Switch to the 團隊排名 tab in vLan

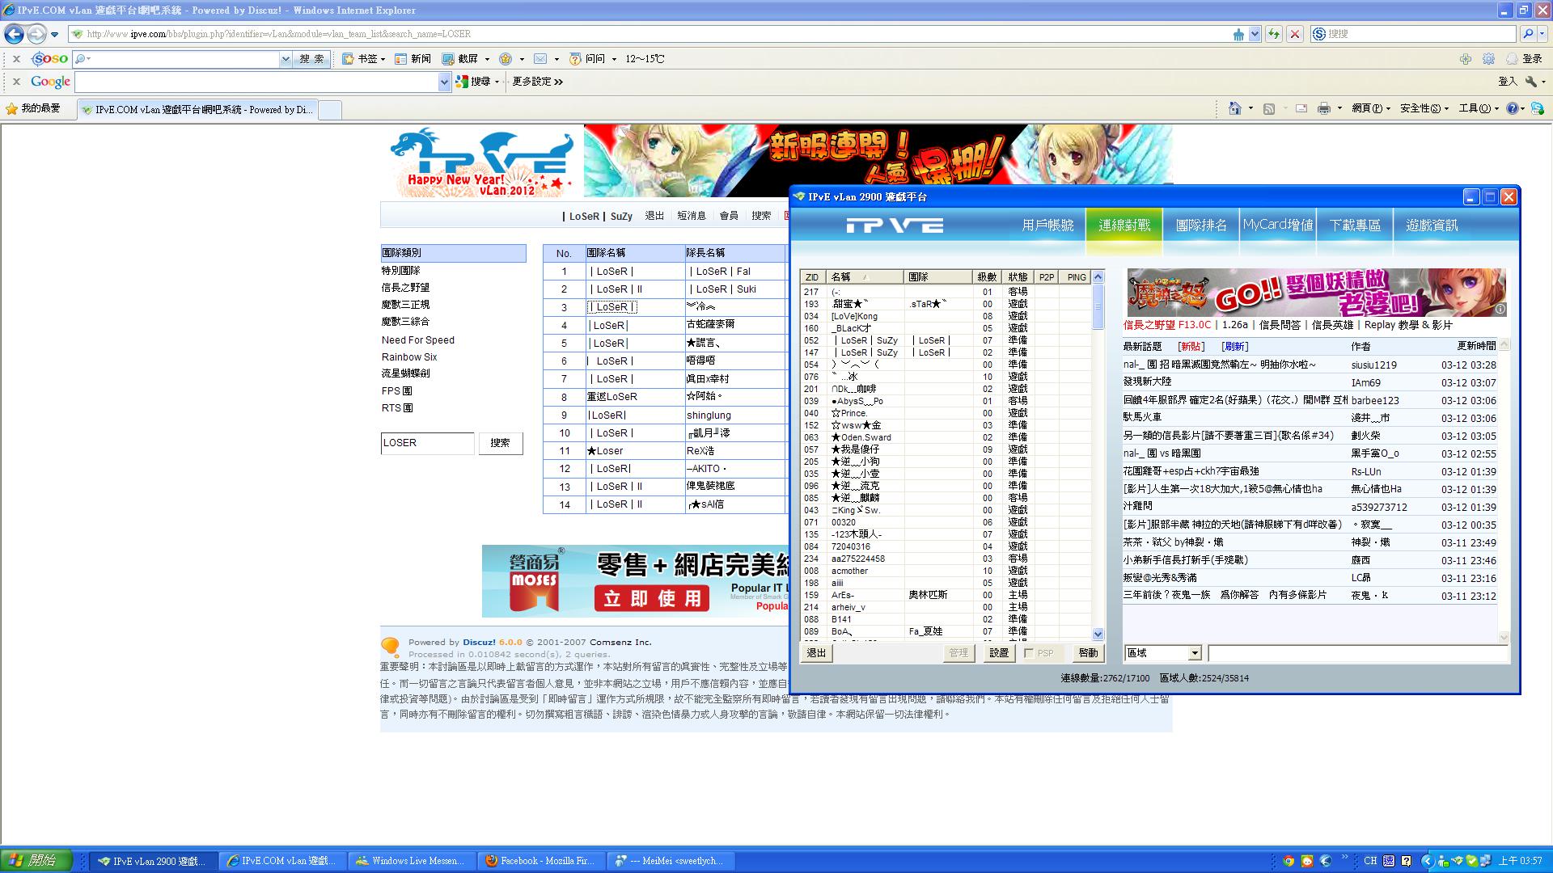pos(1201,226)
